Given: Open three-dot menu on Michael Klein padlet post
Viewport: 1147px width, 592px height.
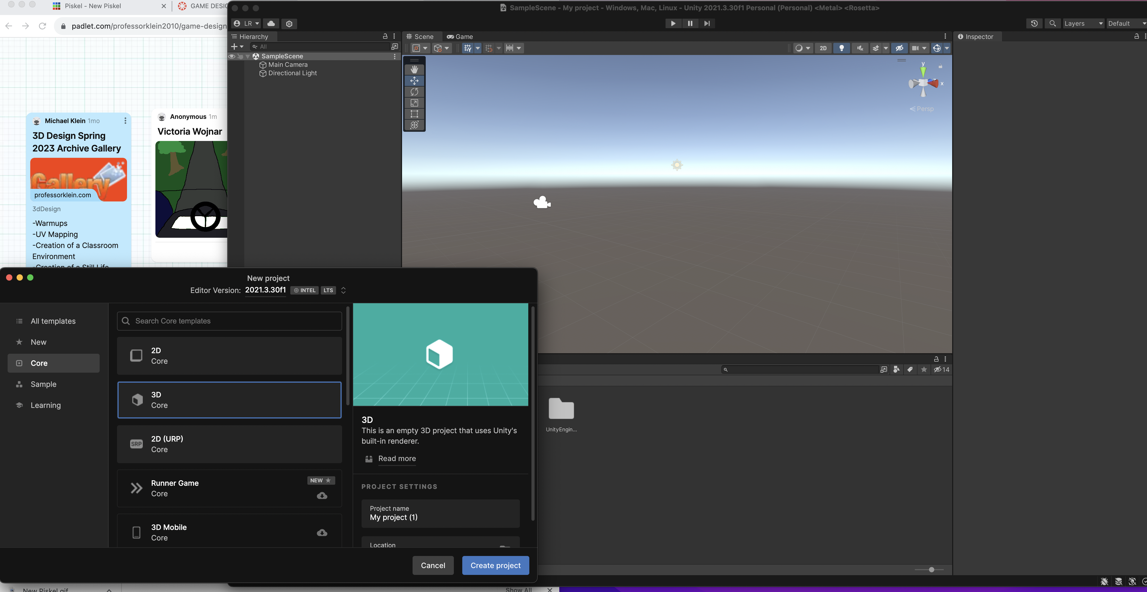Looking at the screenshot, I should [x=125, y=121].
